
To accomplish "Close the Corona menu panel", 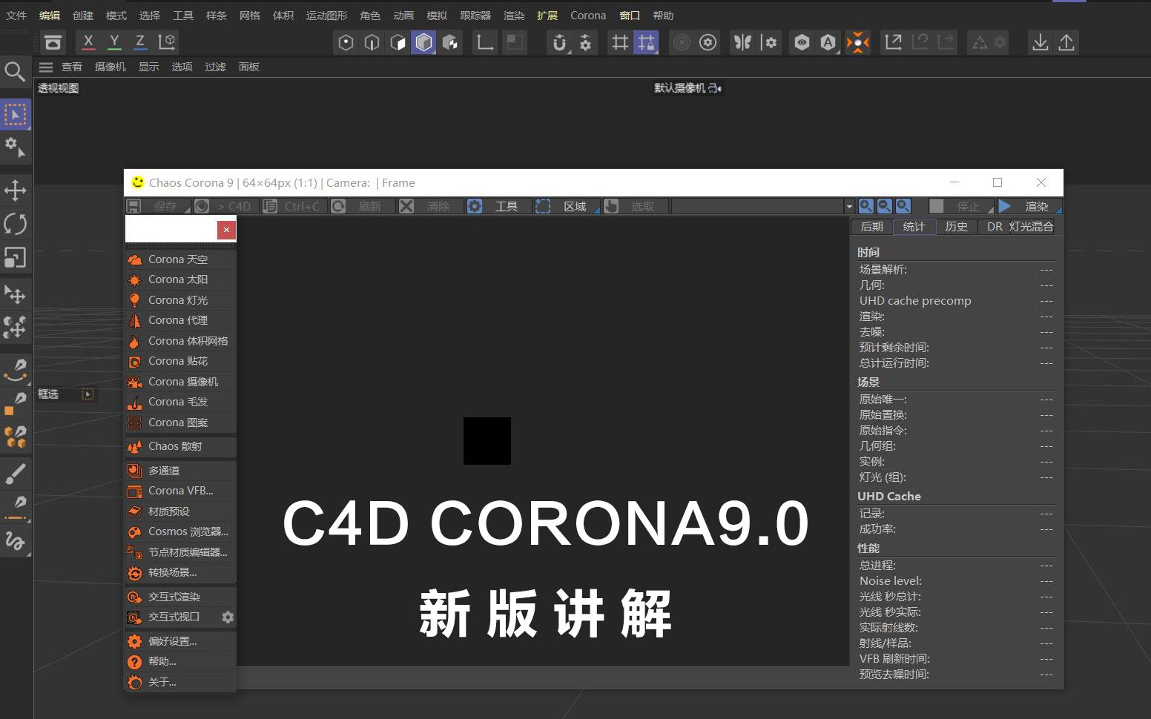I will pyautogui.click(x=226, y=230).
